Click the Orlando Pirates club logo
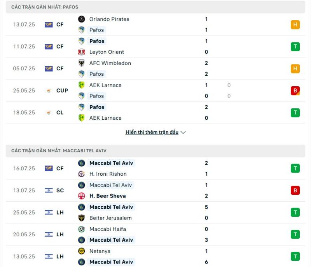This screenshot has height=267, width=311. click(81, 19)
